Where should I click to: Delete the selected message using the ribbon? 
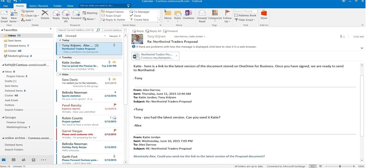point(45,15)
